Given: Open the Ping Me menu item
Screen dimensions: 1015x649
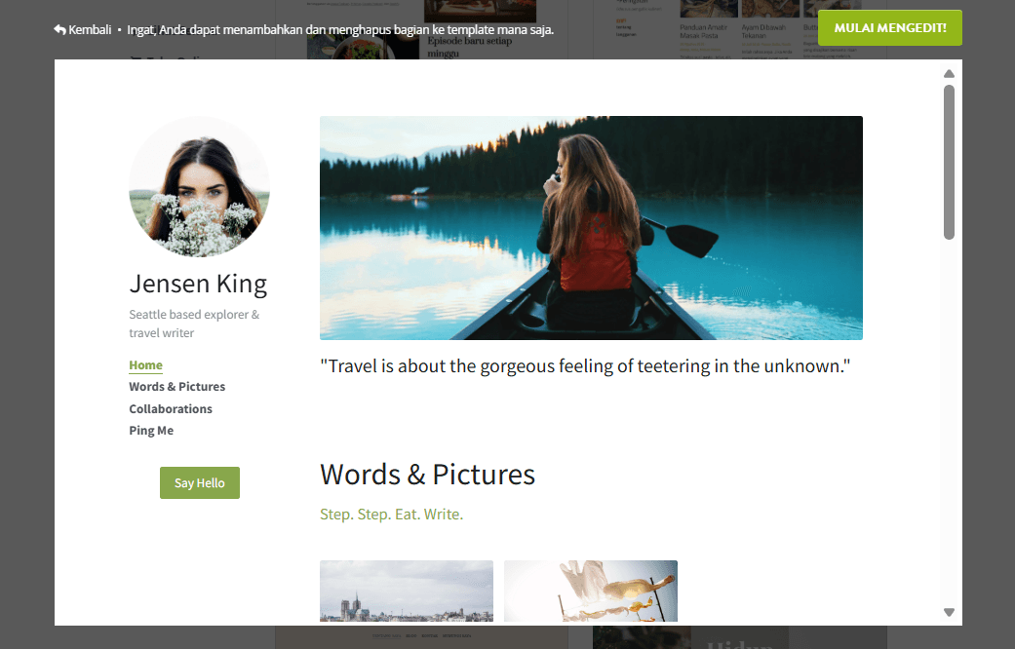Looking at the screenshot, I should click(x=151, y=431).
